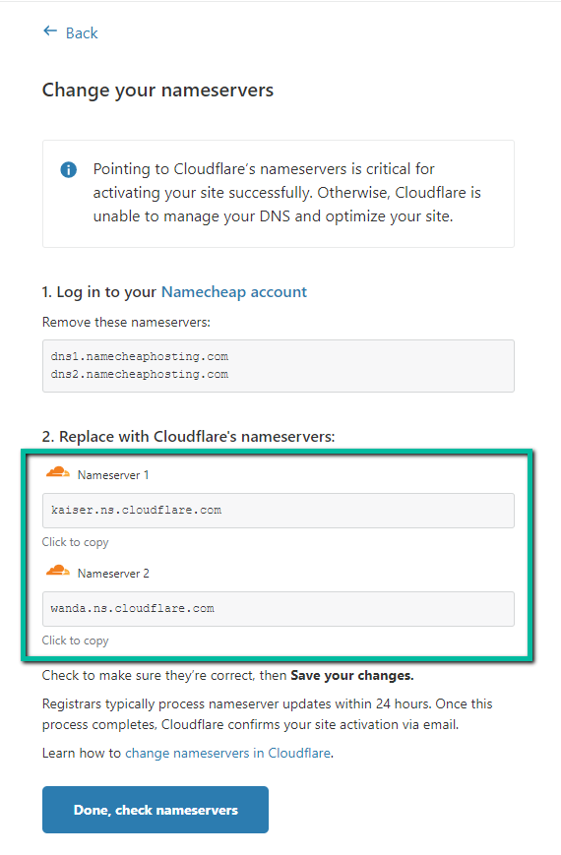Open the 'change nameservers in Cloudflare' link
Viewport: 561px width, 855px height.
228,753
